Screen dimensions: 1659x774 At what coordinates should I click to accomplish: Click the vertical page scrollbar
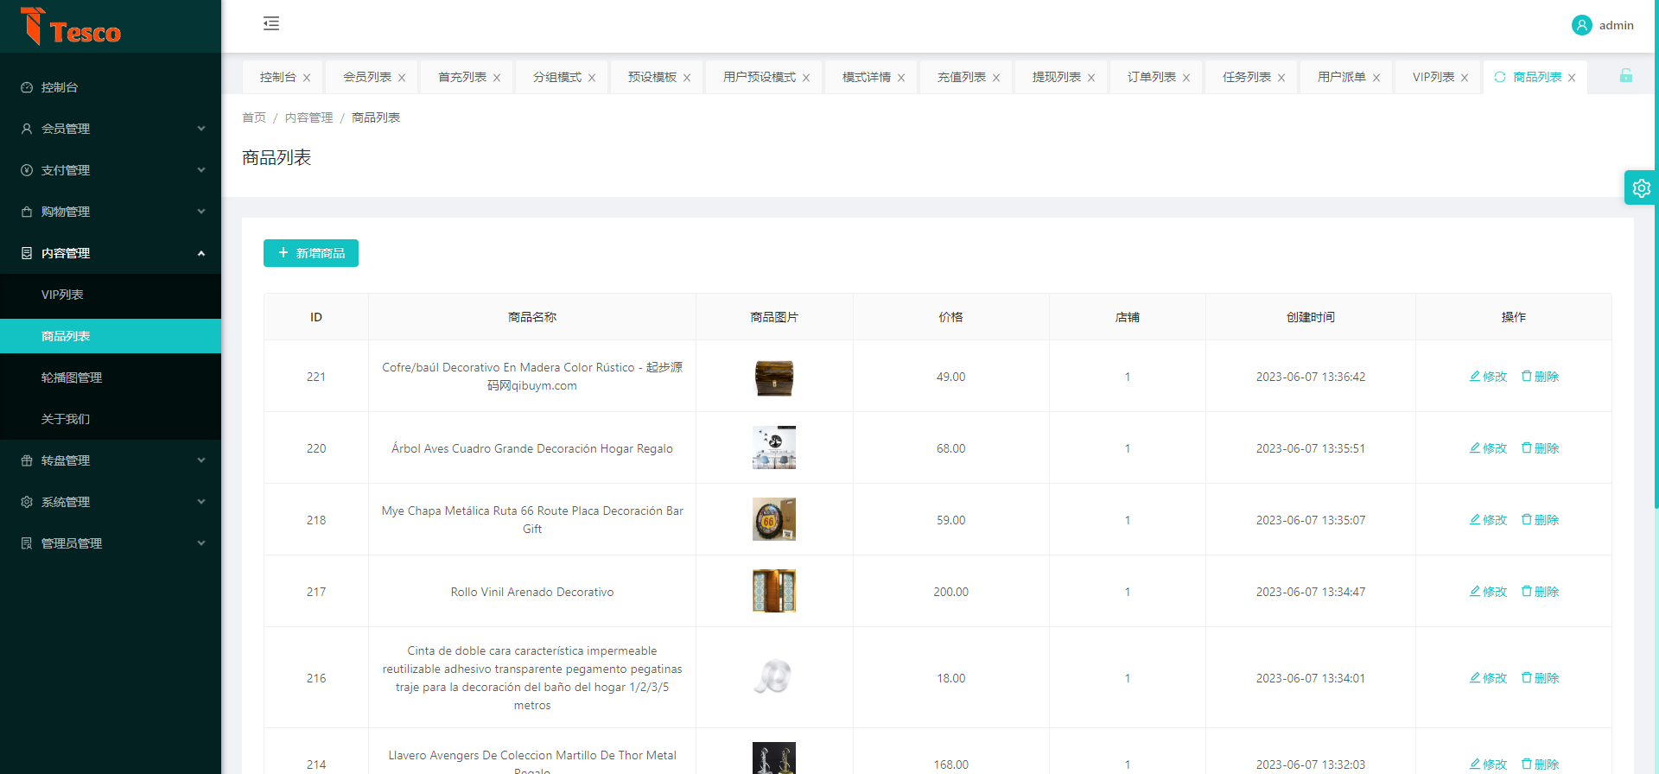[1655, 259]
